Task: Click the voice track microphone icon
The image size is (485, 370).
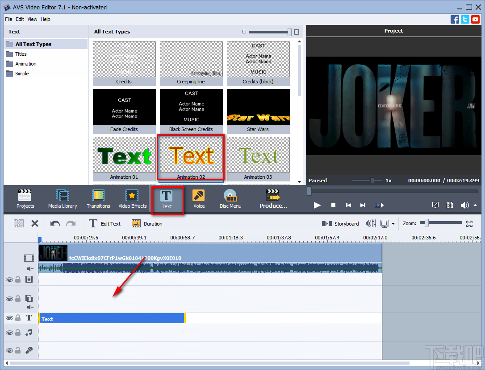Action: coord(29,350)
